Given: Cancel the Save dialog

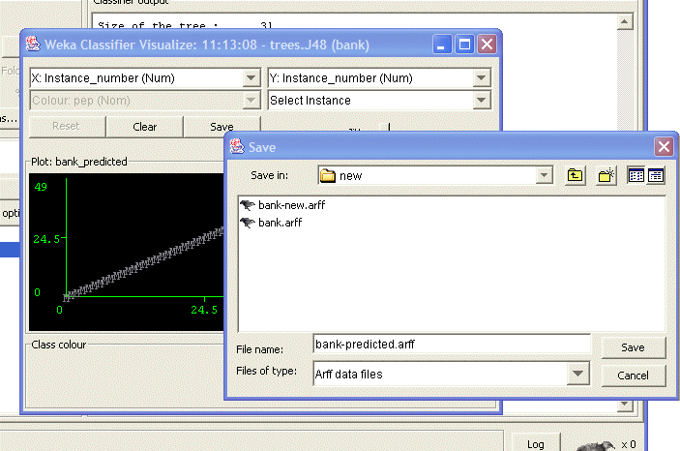Looking at the screenshot, I should pos(633,376).
